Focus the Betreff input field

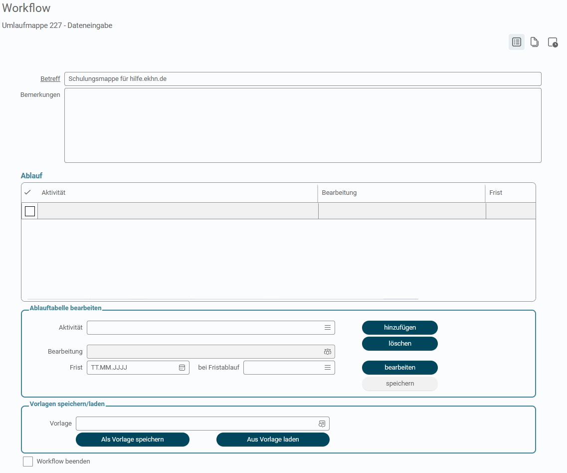pyautogui.click(x=303, y=79)
